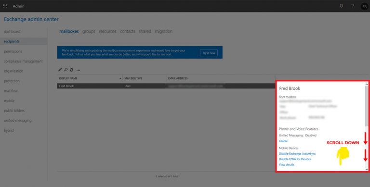
Task: Click the Email Address column header
Action: pyautogui.click(x=221, y=78)
